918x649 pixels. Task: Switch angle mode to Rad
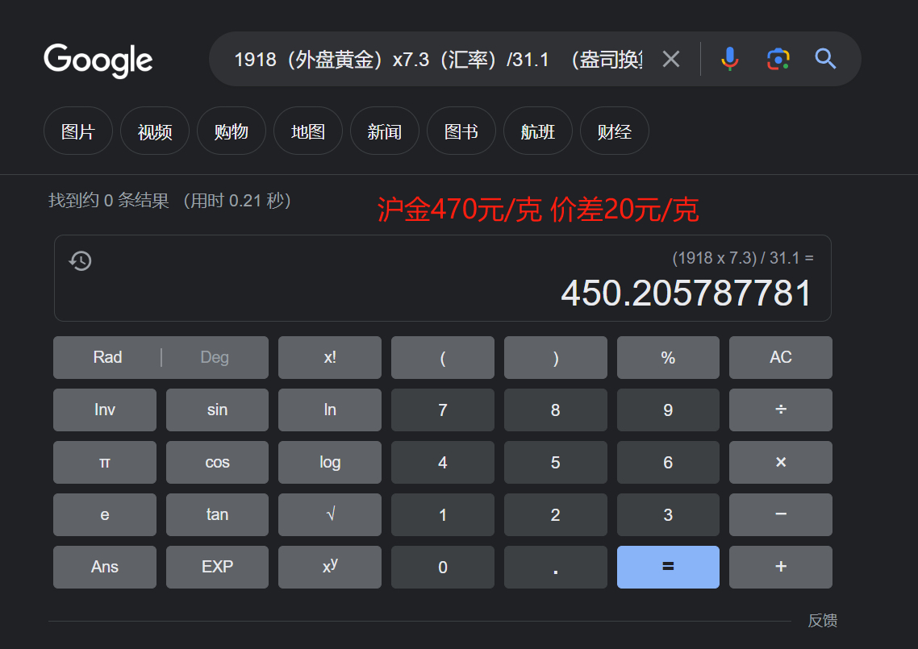(x=108, y=357)
